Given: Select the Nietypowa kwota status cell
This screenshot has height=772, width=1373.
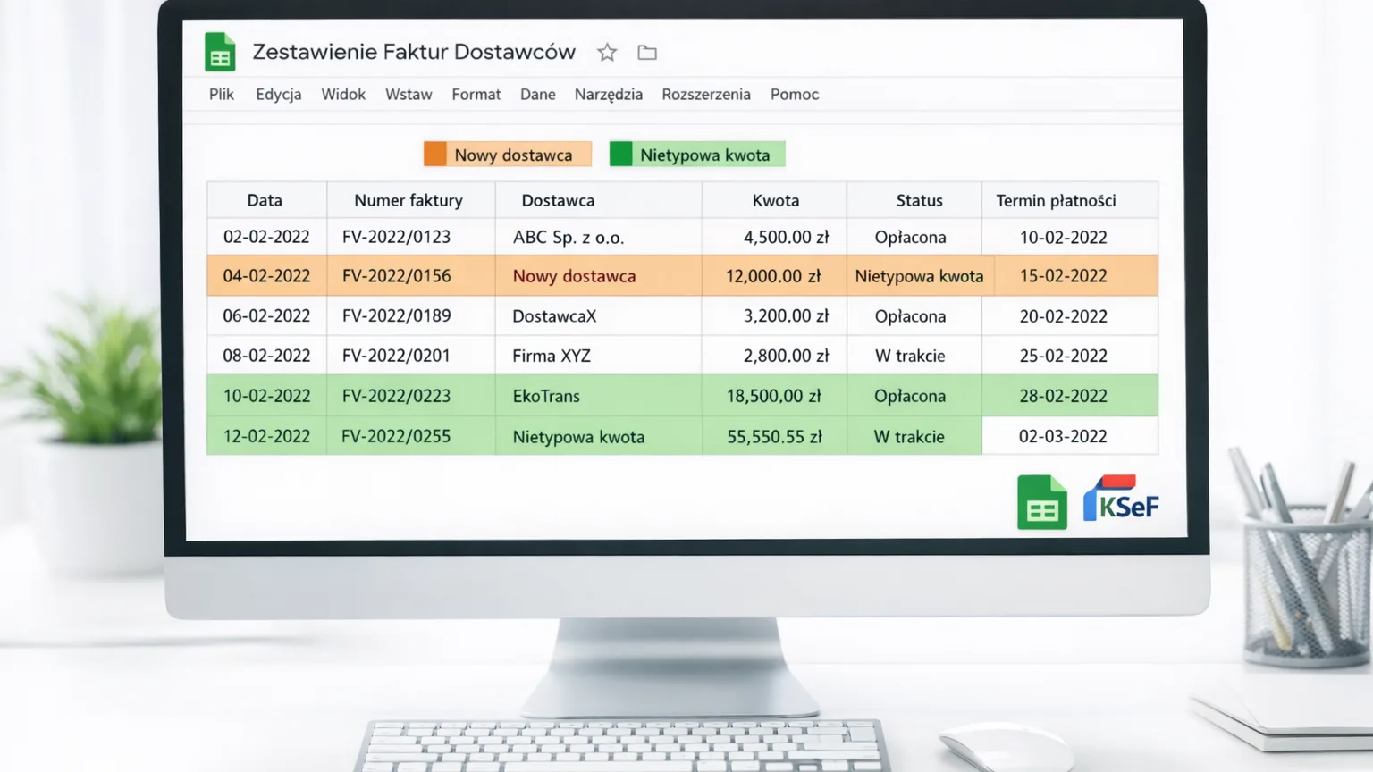Looking at the screenshot, I should (x=919, y=276).
